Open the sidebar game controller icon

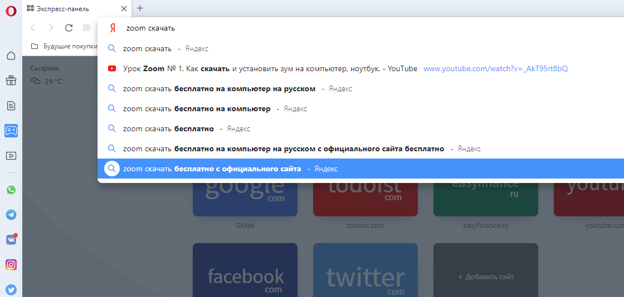[x=11, y=131]
